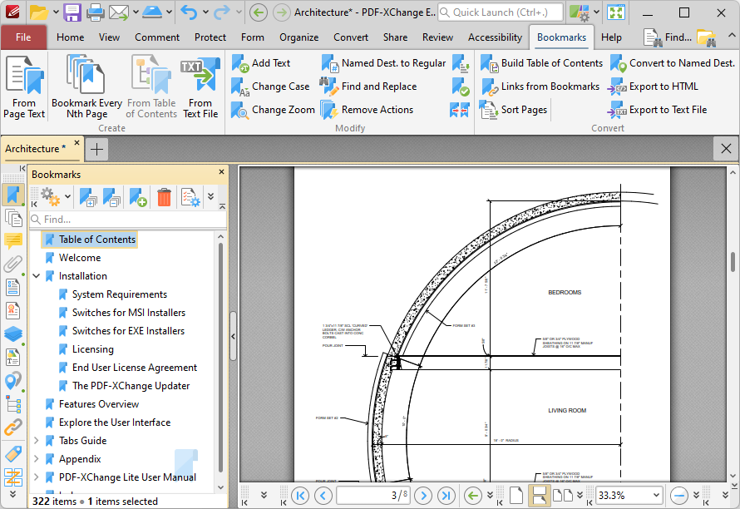Image resolution: width=740 pixels, height=509 pixels.
Task: Switch to the Accessibility ribbon tab
Action: (495, 37)
